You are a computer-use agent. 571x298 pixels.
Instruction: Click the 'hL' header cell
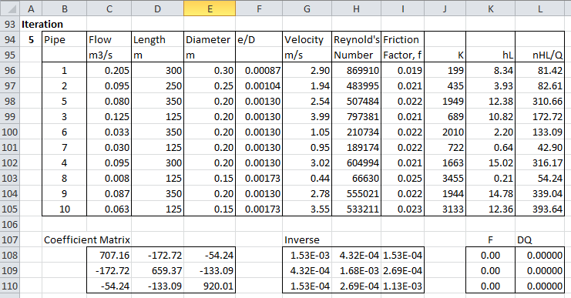click(491, 55)
